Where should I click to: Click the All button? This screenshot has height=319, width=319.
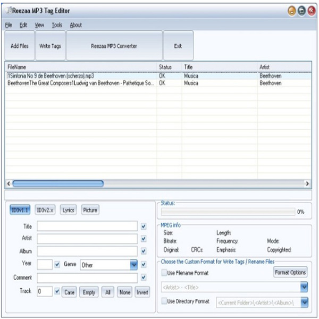point(108,292)
